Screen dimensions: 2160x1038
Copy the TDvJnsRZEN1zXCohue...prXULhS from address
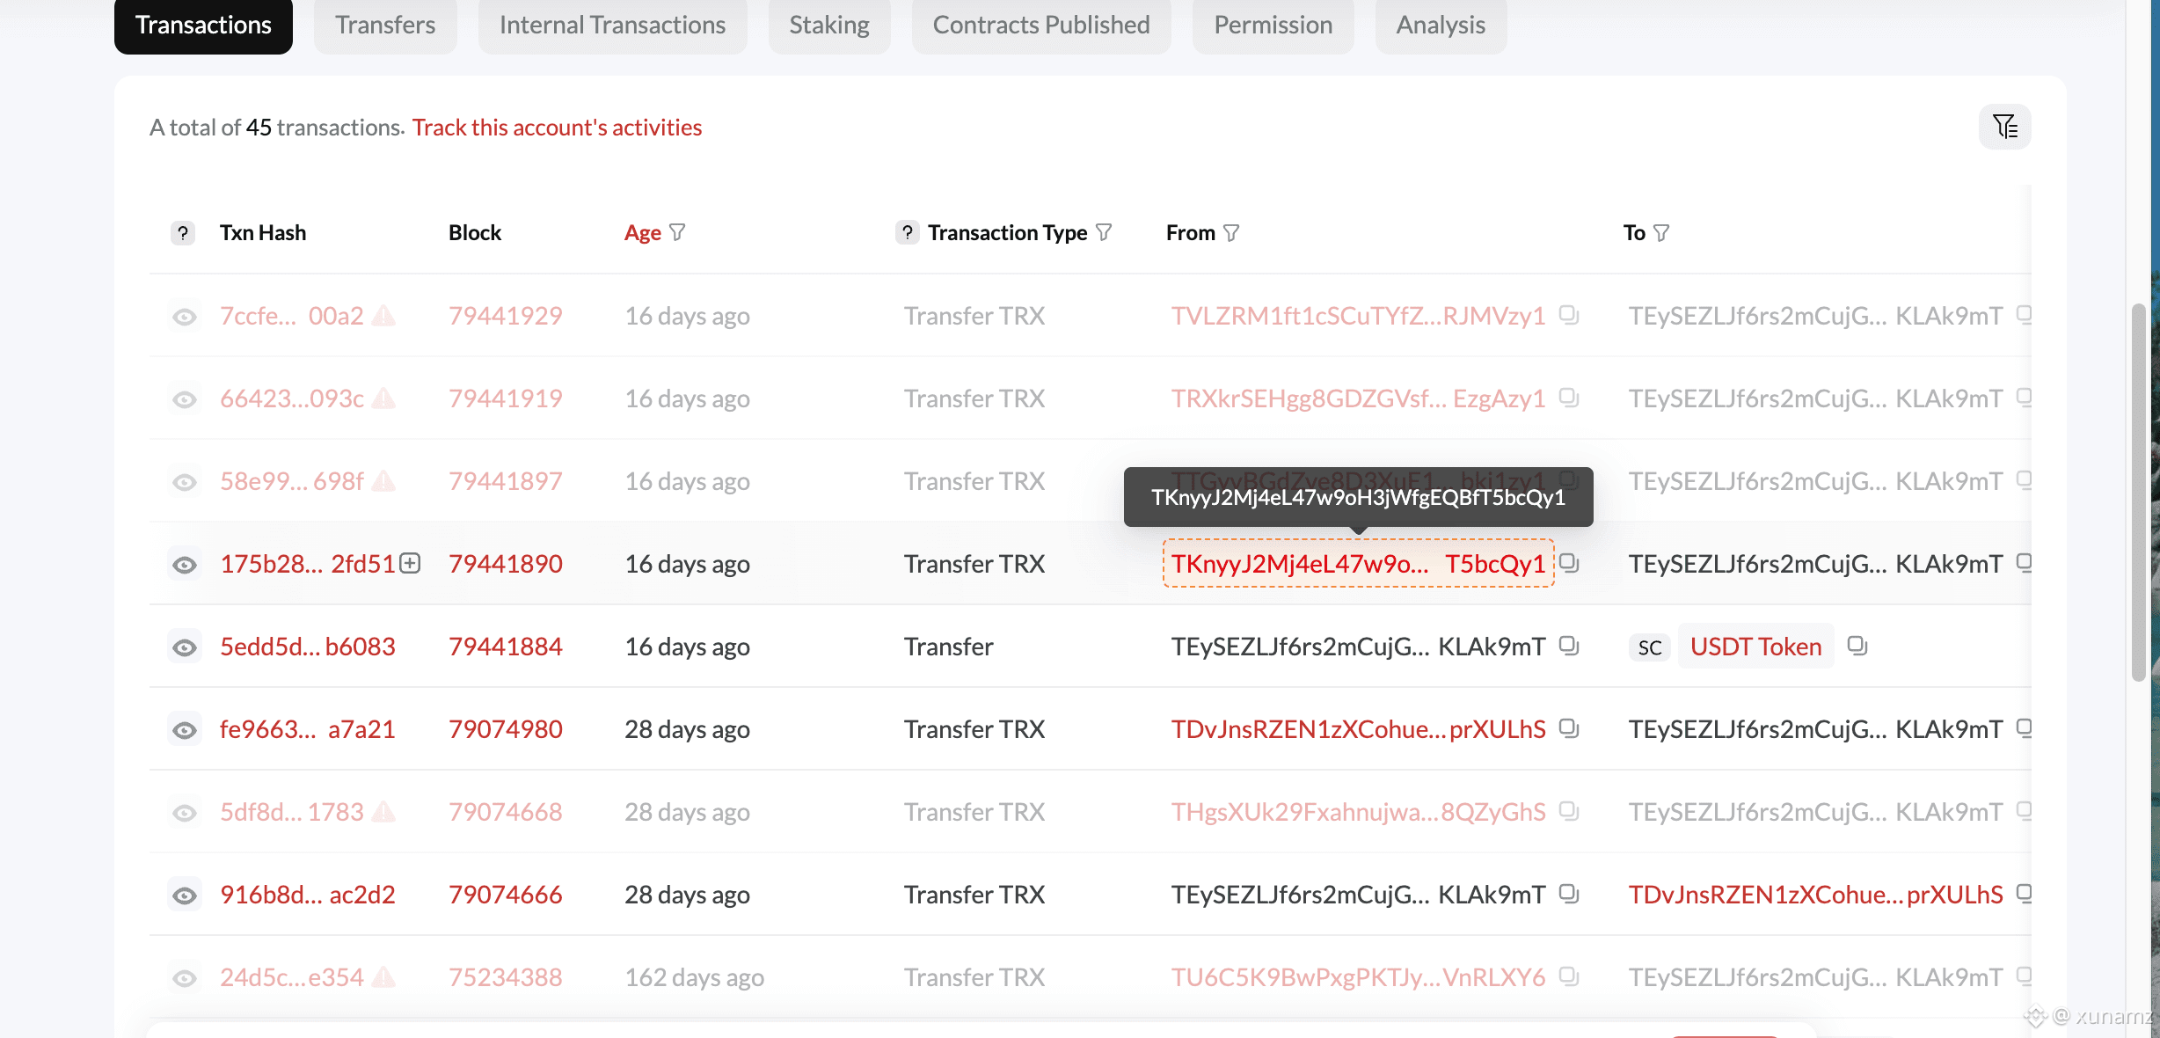click(1569, 728)
